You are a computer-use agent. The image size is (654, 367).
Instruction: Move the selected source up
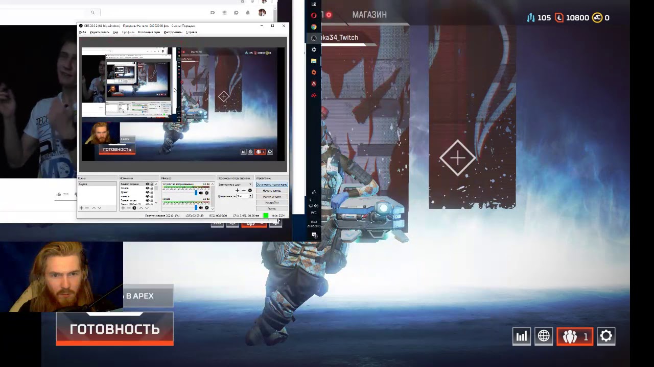click(x=141, y=208)
